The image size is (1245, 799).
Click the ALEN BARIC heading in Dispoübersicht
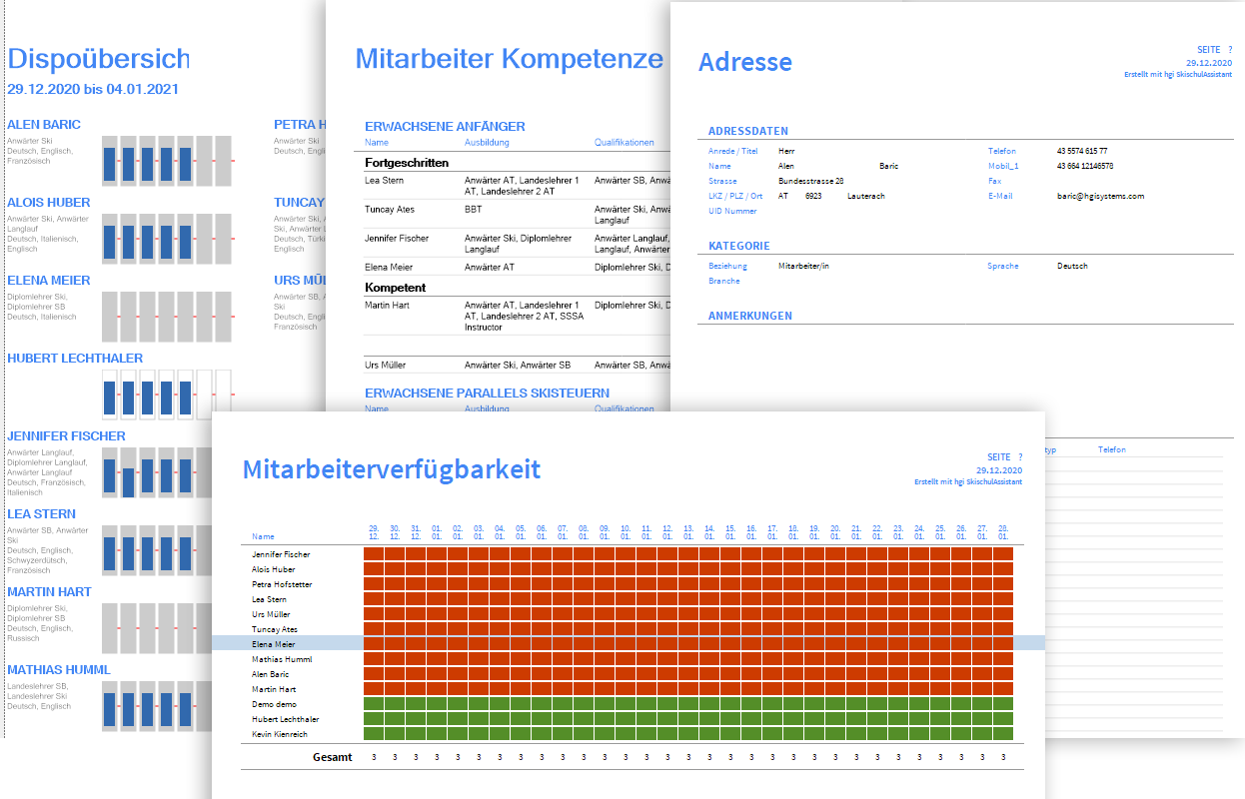(x=44, y=125)
